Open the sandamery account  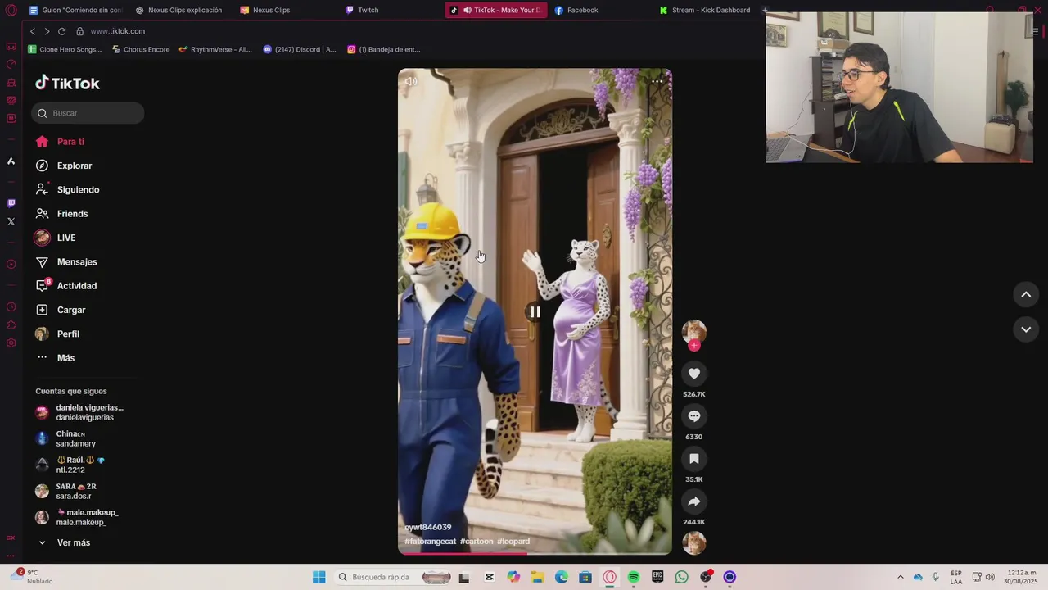65,438
